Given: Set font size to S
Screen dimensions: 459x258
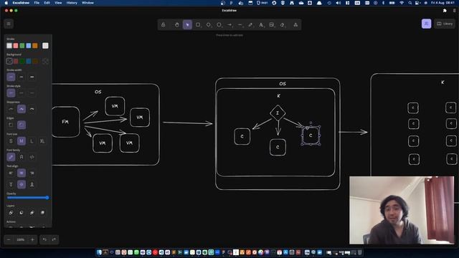Looking at the screenshot, I should coord(11,141).
